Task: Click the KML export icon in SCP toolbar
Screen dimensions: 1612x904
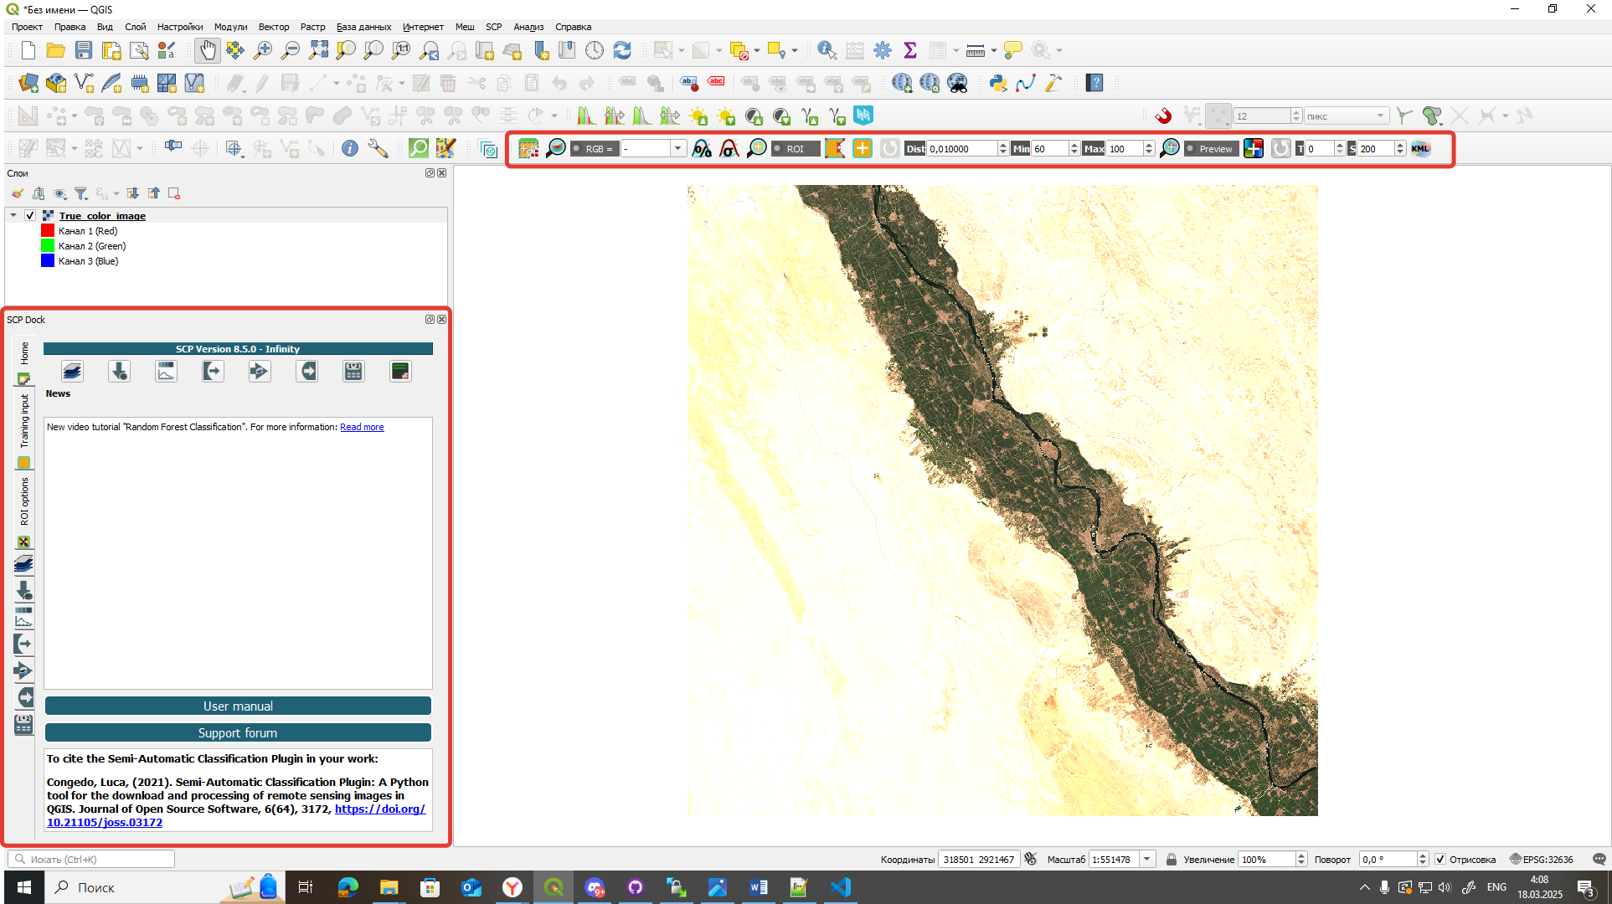Action: click(x=1421, y=148)
